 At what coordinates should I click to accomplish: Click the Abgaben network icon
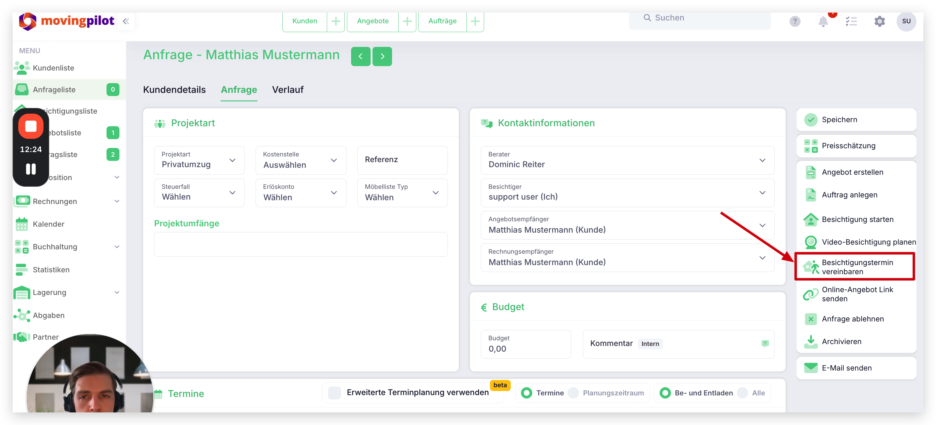pyautogui.click(x=21, y=315)
